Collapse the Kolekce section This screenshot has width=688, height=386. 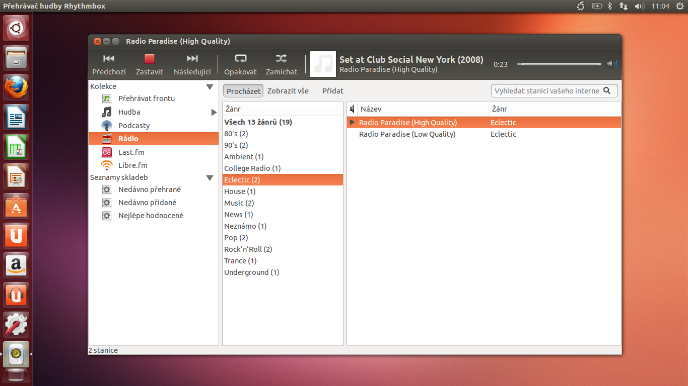(x=210, y=86)
